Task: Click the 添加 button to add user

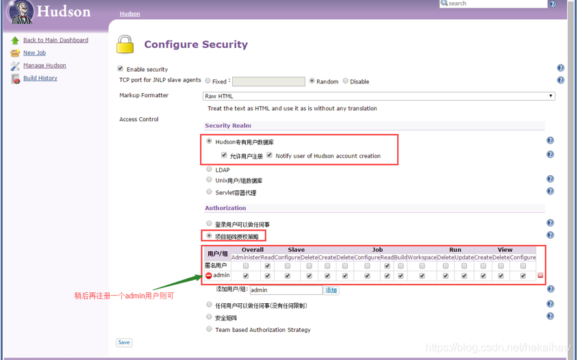Action: [331, 290]
